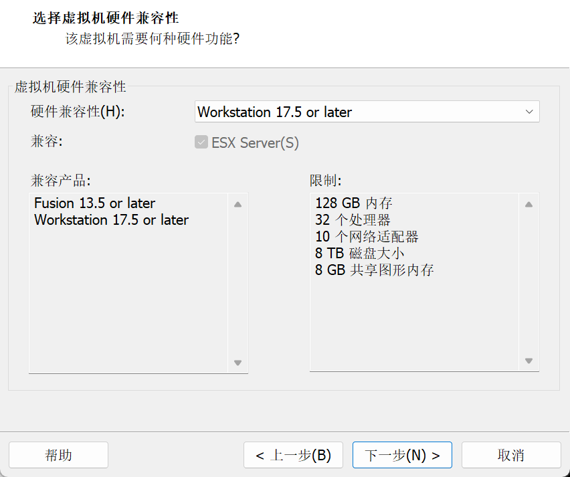Select Fusion 13.5 or later in compatible products
This screenshot has width=570, height=477.
tap(94, 203)
